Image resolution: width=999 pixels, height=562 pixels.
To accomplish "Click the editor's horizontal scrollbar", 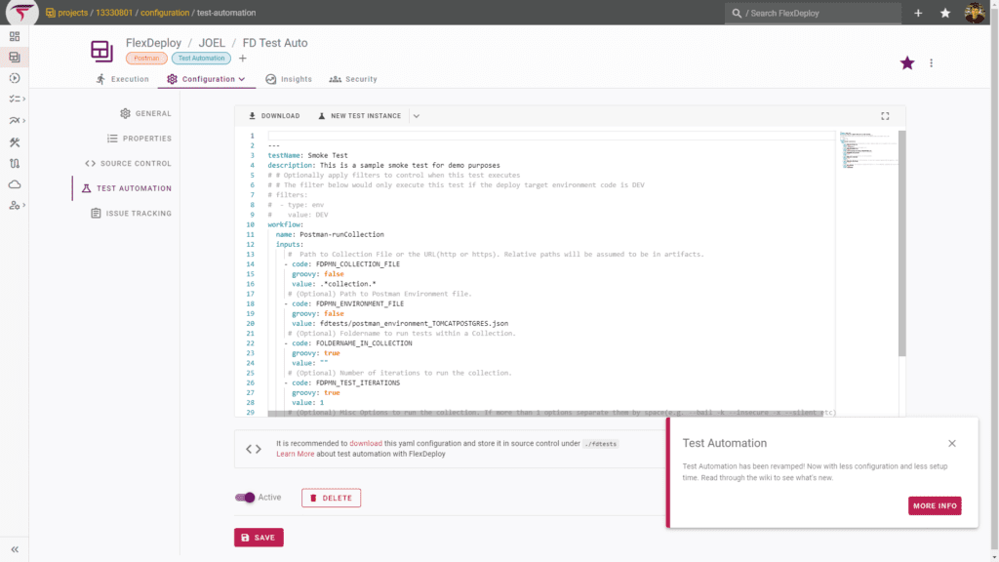I will [x=545, y=414].
